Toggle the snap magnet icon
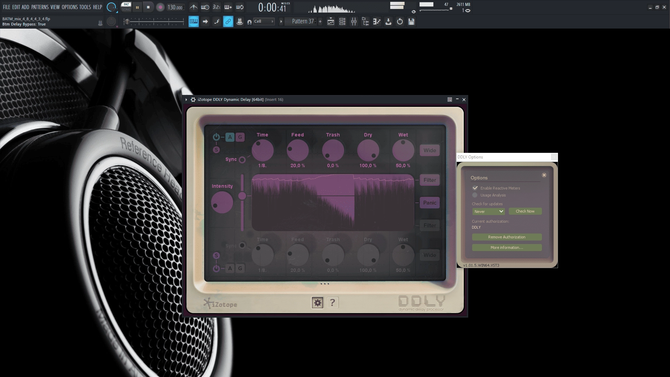This screenshot has height=377, width=670. (250, 22)
